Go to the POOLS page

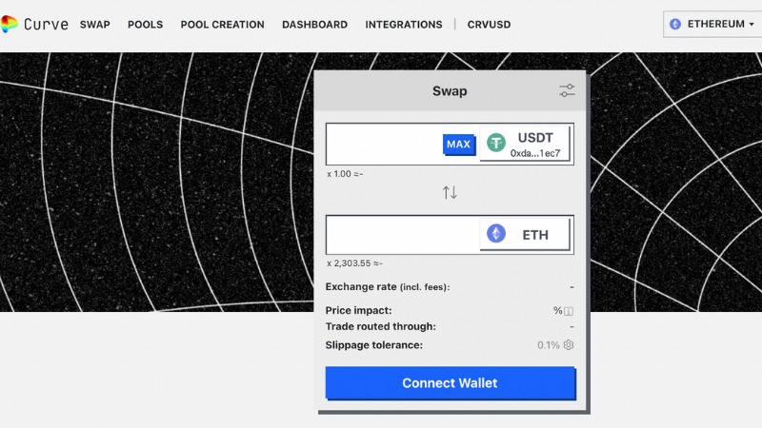pos(146,25)
